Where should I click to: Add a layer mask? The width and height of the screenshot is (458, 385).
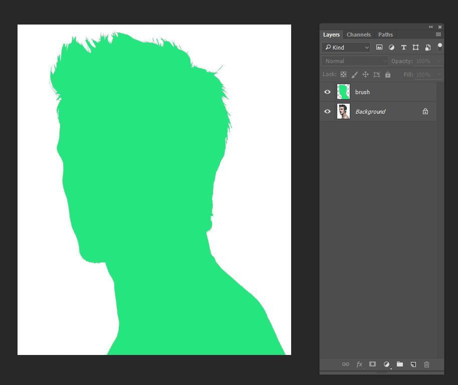(372, 364)
